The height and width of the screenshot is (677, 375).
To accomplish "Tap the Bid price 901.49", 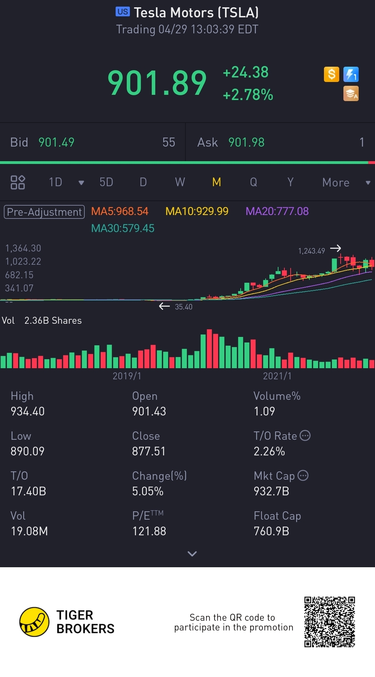I will click(x=56, y=142).
